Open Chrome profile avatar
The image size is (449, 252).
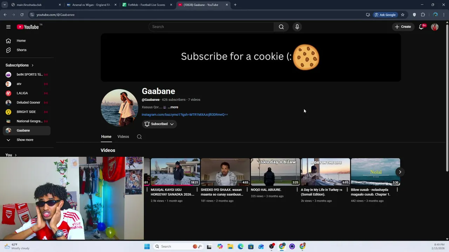pos(435,15)
